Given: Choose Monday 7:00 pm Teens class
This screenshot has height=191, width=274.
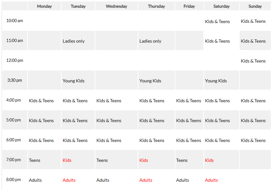Looking at the screenshot, I should [35, 160].
